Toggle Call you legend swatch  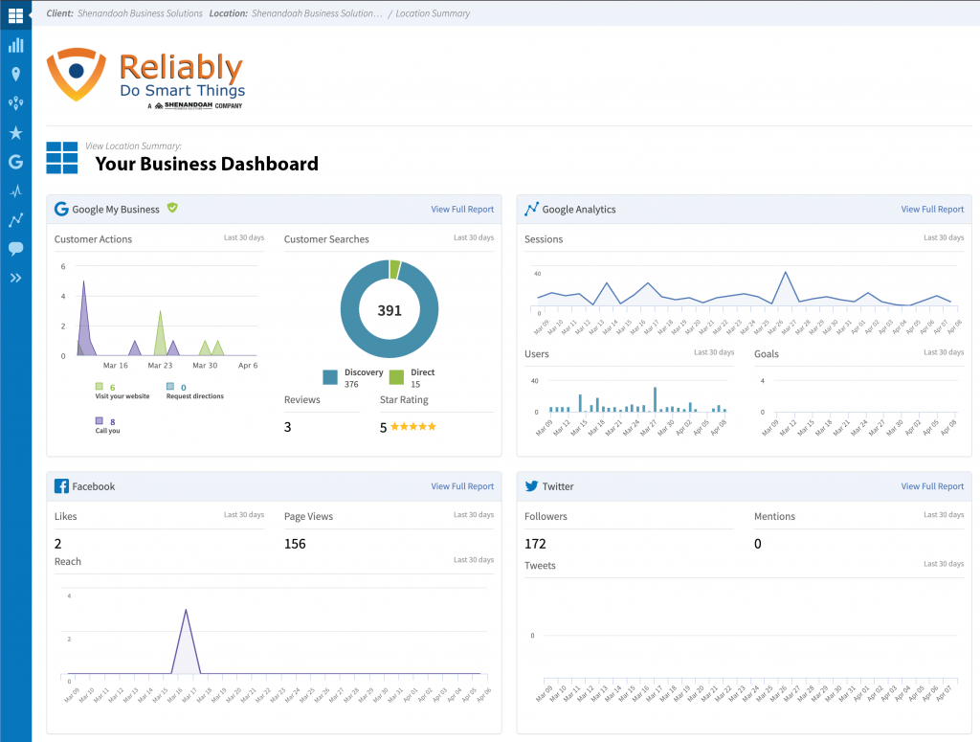(99, 420)
